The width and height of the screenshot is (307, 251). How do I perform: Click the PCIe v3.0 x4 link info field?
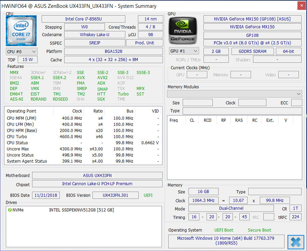(x=252, y=43)
